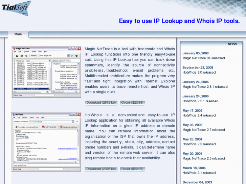Screen dimensions: 246x184
Task: Click the TialSoft logo
Action: (x=16, y=8)
